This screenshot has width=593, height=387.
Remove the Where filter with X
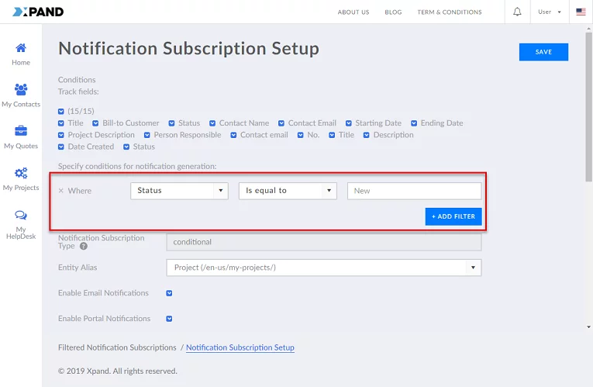[61, 191]
